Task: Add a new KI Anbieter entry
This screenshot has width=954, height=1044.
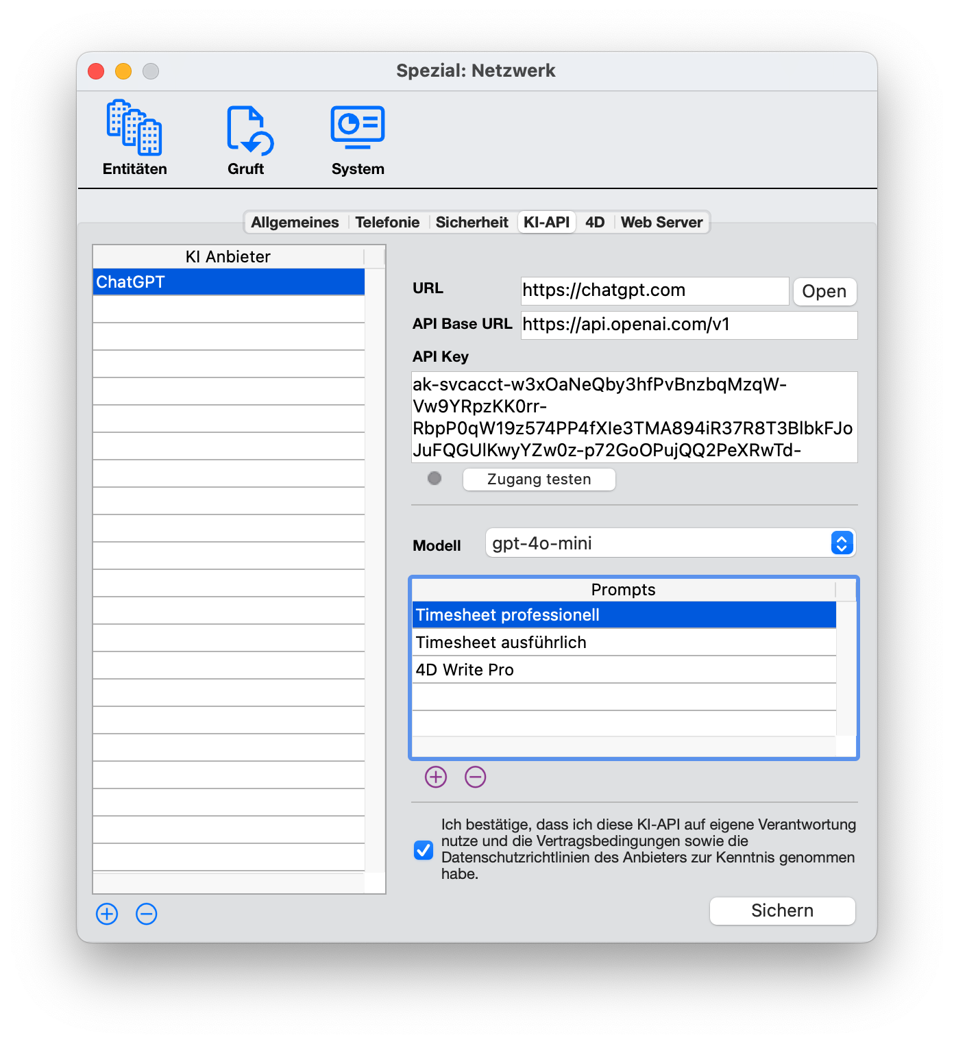Action: click(107, 914)
